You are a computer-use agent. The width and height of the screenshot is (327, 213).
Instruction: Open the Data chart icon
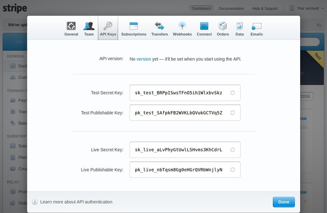coord(240,26)
